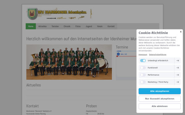The width and height of the screenshot is (185, 115).
Task: Enable the Funktionell cookies switch
Action: [x=143, y=68]
